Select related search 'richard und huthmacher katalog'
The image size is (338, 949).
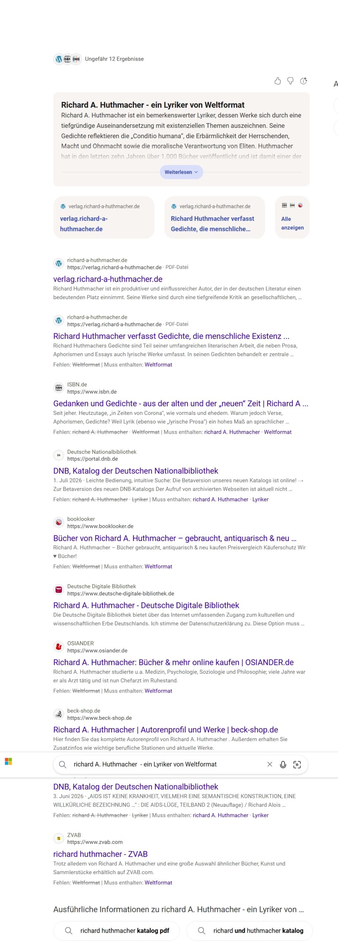point(249,930)
